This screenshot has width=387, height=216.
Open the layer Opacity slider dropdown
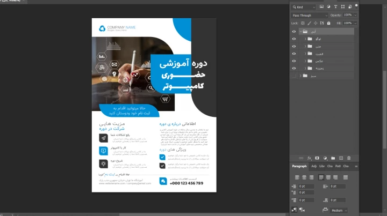[x=355, y=15]
